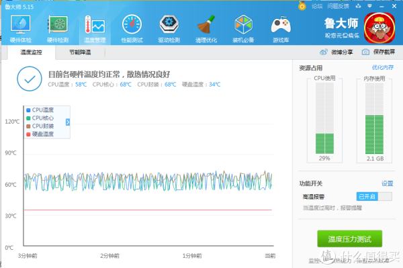Open 硬件体检 hardware checkup icon
This screenshot has height=268, width=403.
(21, 29)
